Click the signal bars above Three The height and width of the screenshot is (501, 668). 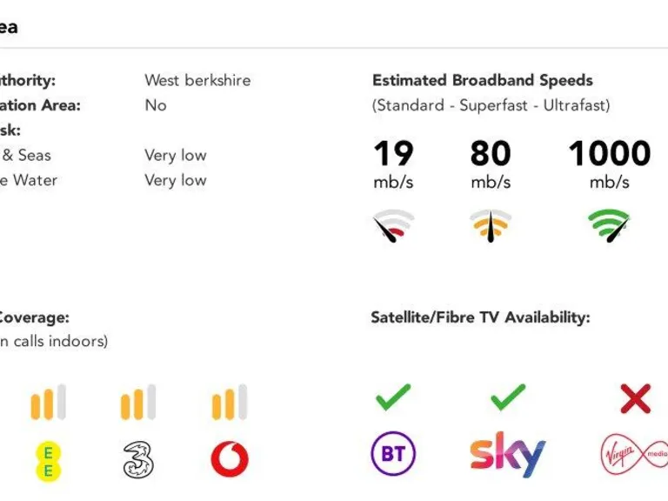click(x=138, y=403)
